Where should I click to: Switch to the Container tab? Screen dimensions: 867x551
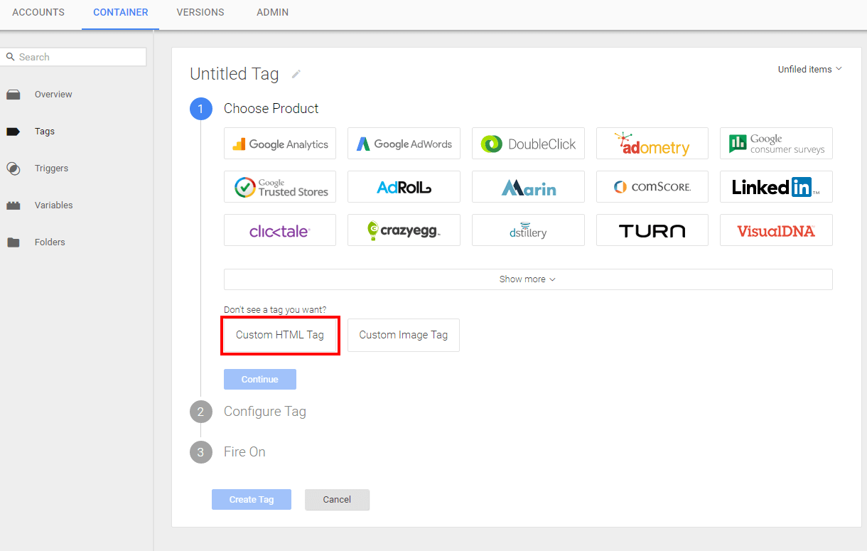tap(121, 13)
